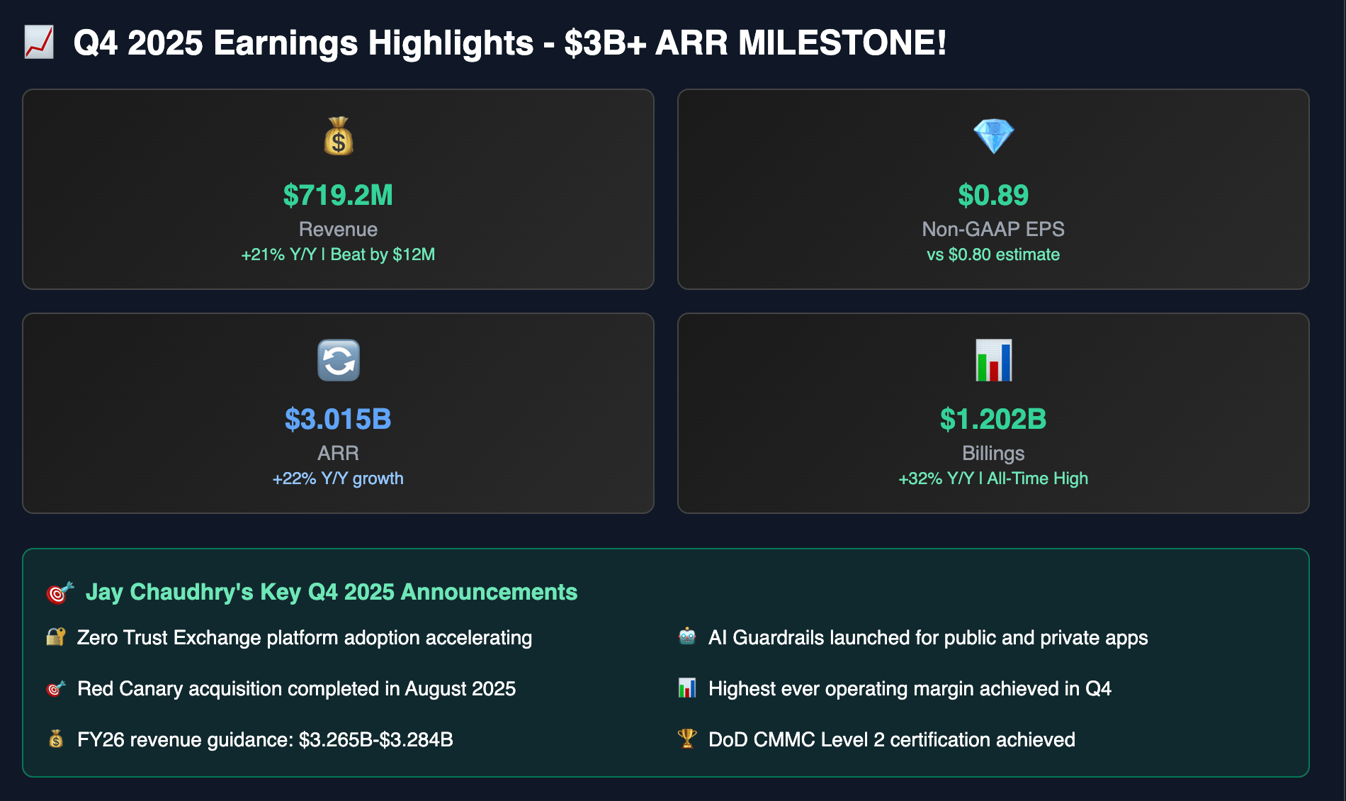Click the diamond icon in Non-GAAP EPS card

point(993,136)
